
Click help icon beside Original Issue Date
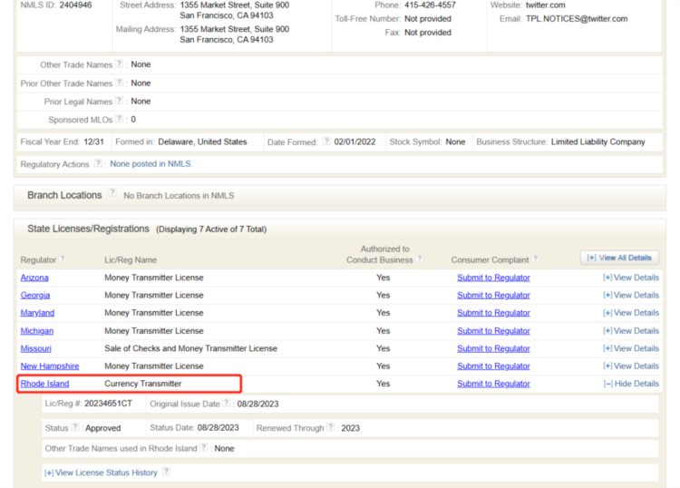coord(228,402)
